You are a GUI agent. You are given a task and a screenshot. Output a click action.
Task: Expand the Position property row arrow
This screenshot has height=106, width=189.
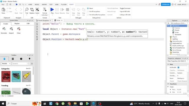170,90
